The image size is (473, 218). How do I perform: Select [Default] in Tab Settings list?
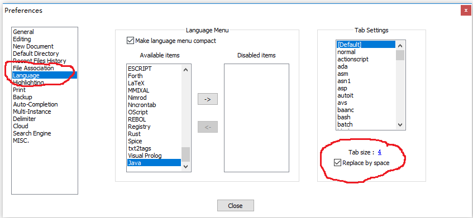pyautogui.click(x=366, y=45)
